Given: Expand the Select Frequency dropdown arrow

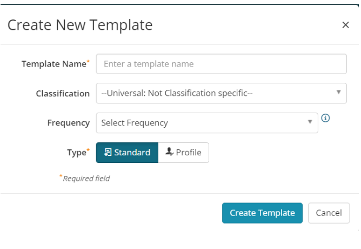Looking at the screenshot, I should pos(310,122).
